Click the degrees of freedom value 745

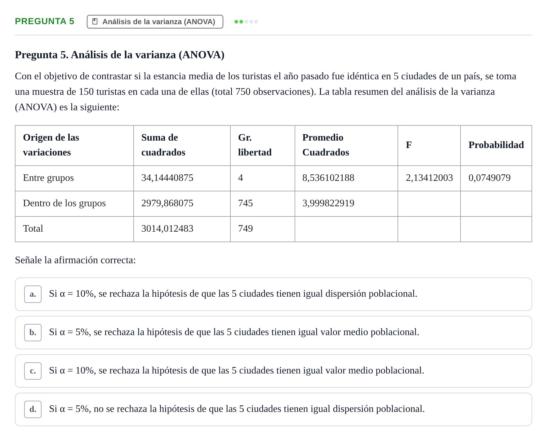point(245,203)
